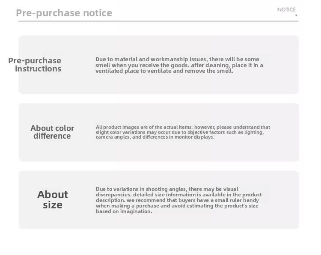The width and height of the screenshot is (321, 255).
Task: Select the "Pre-purchase instructions" section title
Action: tap(35, 65)
